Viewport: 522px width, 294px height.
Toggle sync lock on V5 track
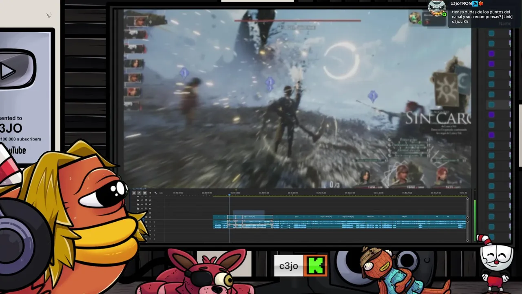coord(146,200)
